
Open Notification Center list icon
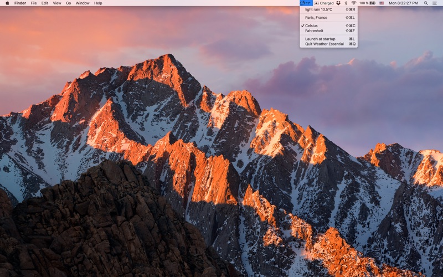(435, 3)
